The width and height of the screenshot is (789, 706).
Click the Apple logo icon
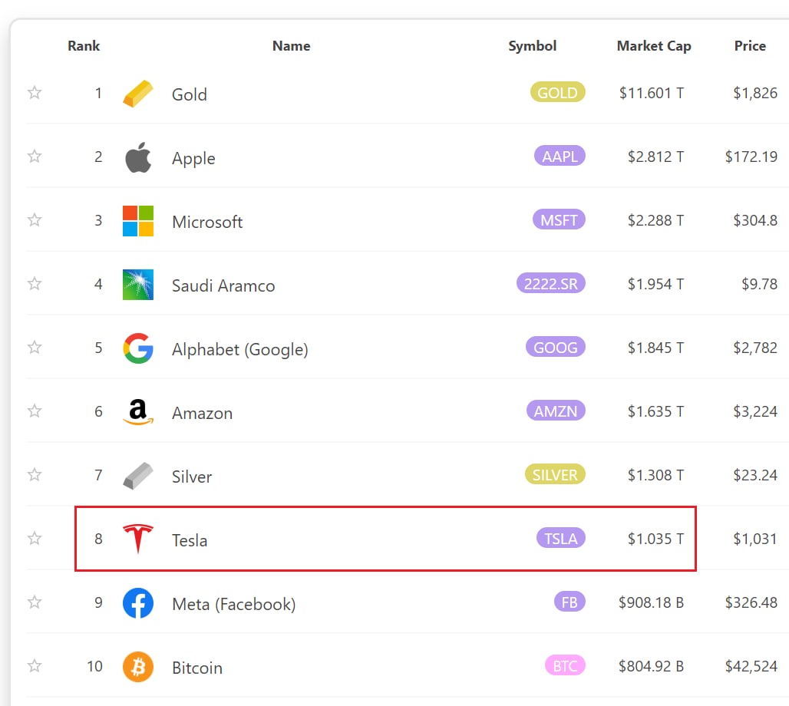[x=138, y=157]
